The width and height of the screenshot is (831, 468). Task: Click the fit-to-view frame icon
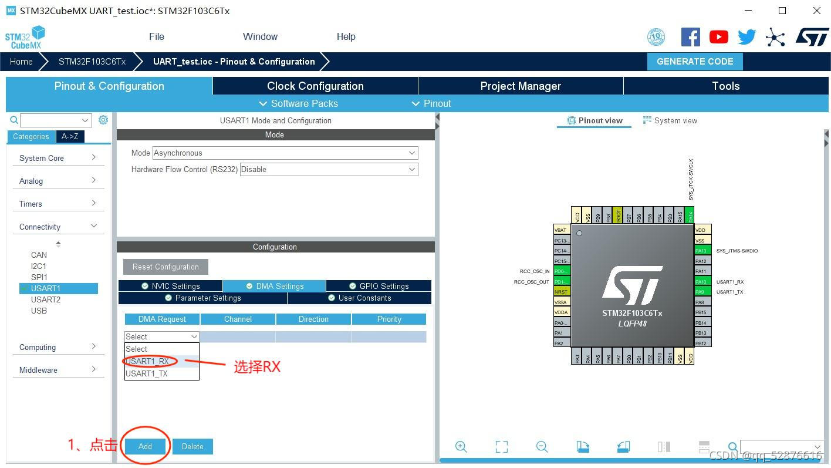[502, 447]
